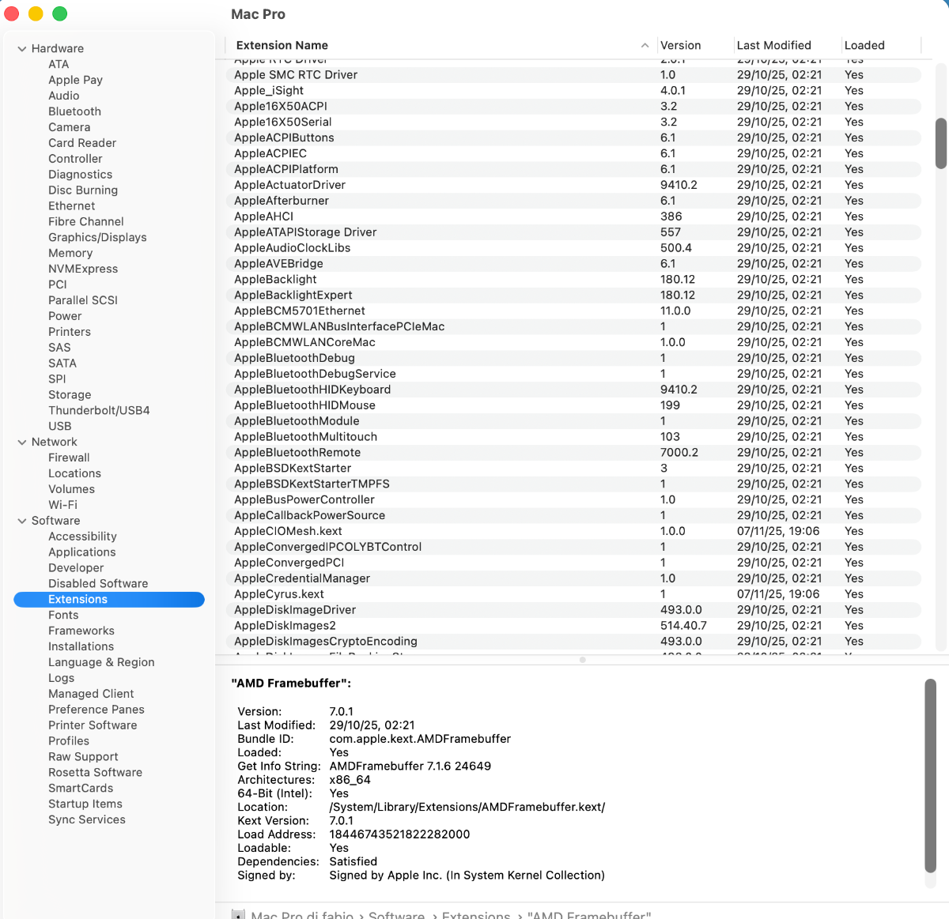The height and width of the screenshot is (919, 949).
Task: Select Graphics/Displays in sidebar
Action: pyautogui.click(x=97, y=237)
